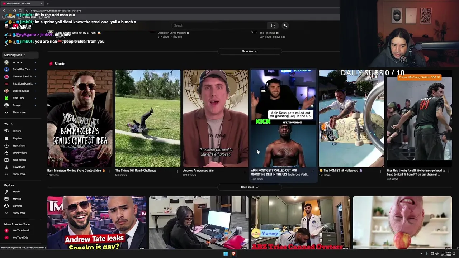This screenshot has width=459, height=258.
Task: Open options menu for Adin Ross short
Action: pos(313,172)
